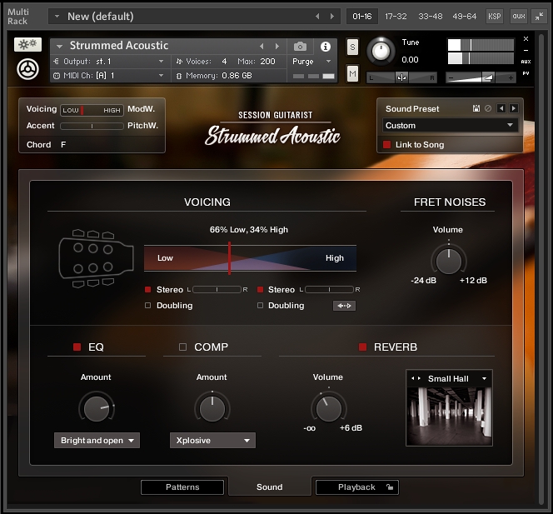This screenshot has width=553, height=514.
Task: Click the Max voices value 200
Action: click(267, 62)
